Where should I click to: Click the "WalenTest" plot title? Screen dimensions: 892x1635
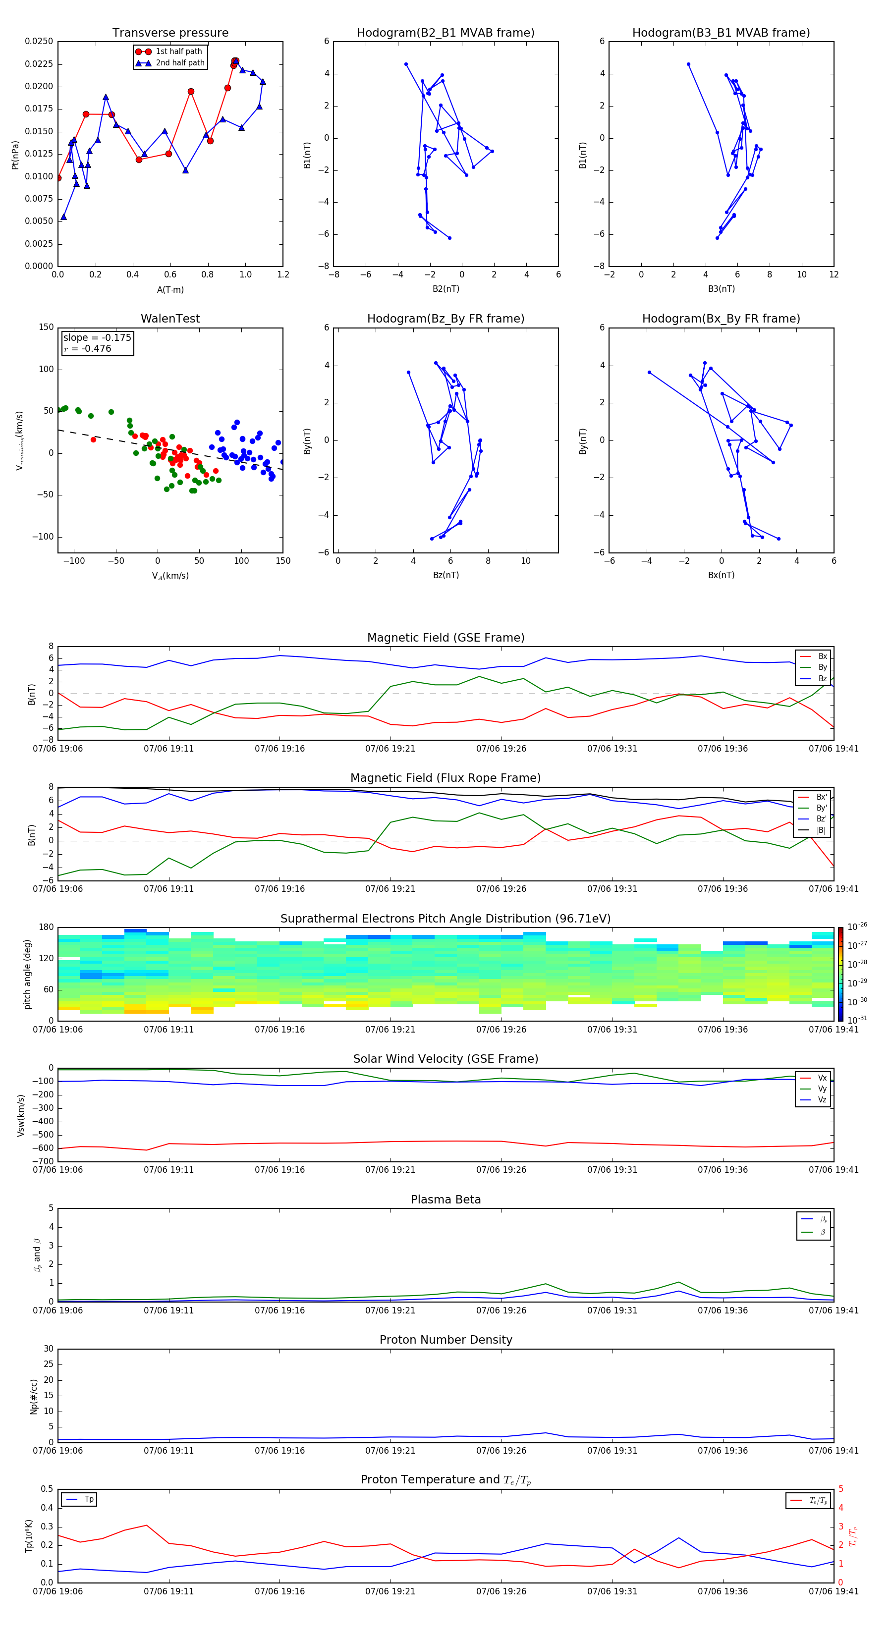[170, 319]
